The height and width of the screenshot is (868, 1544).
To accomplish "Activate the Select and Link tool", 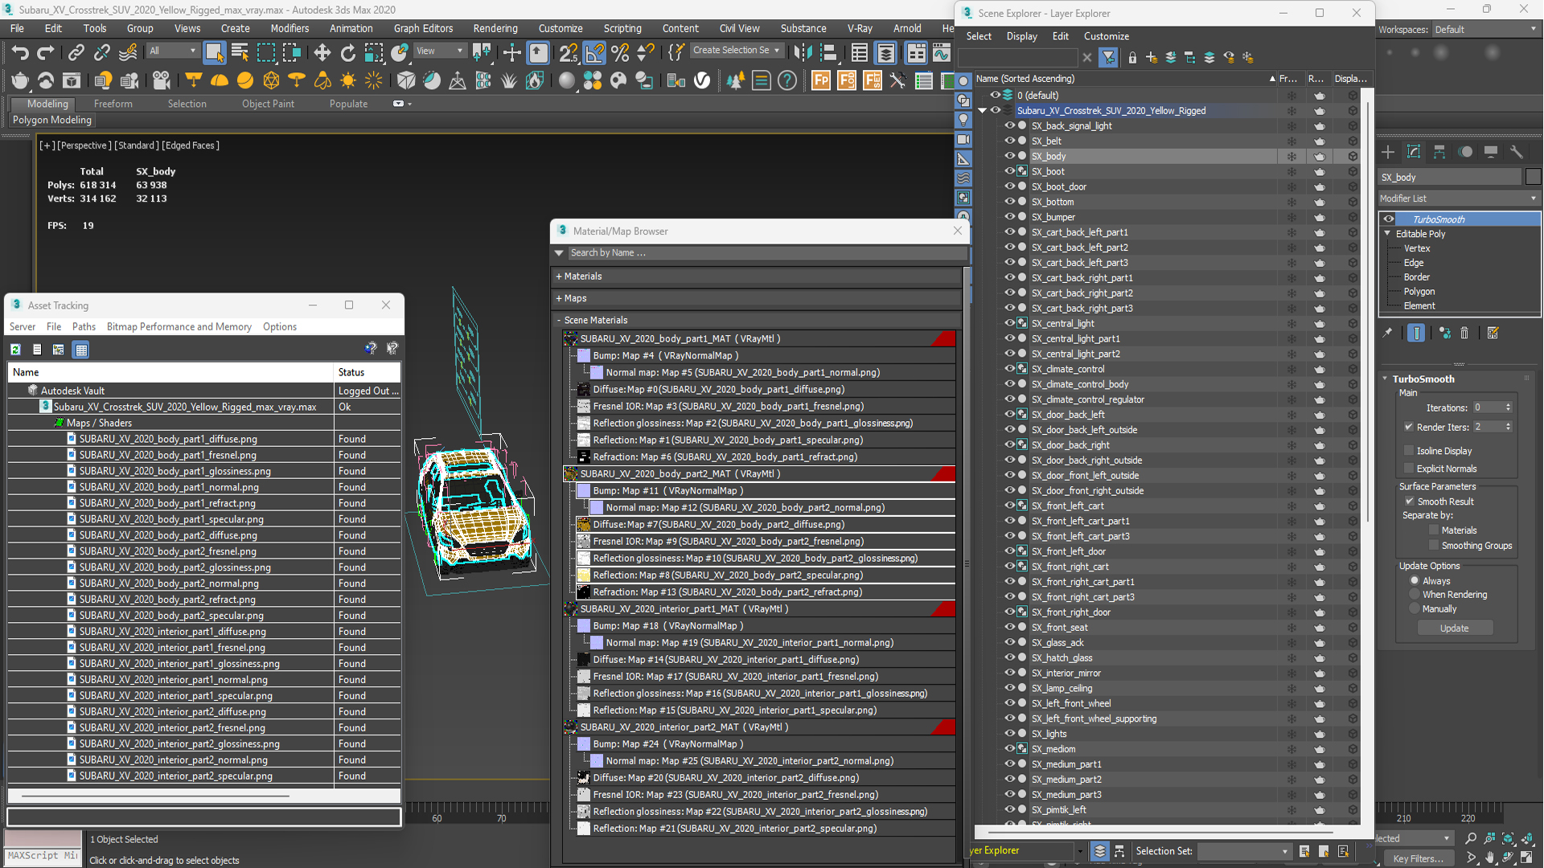I will click(x=76, y=53).
